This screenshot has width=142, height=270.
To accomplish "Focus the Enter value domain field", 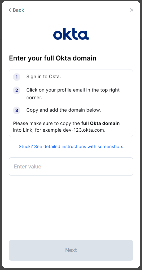I will click(x=71, y=166).
